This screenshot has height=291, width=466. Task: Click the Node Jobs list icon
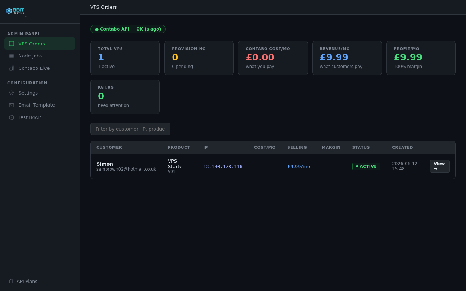click(x=12, y=56)
